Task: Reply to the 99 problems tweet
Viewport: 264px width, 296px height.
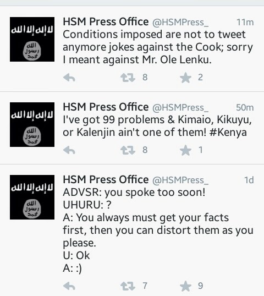Action: coord(69,150)
